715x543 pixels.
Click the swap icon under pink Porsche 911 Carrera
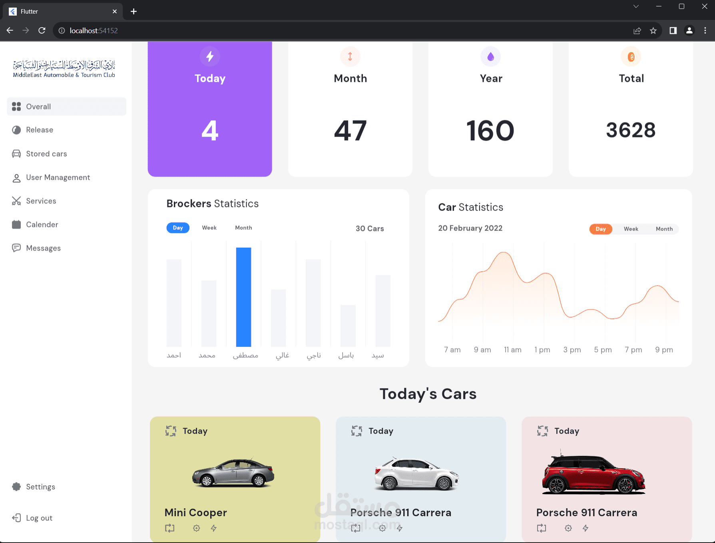(542, 528)
